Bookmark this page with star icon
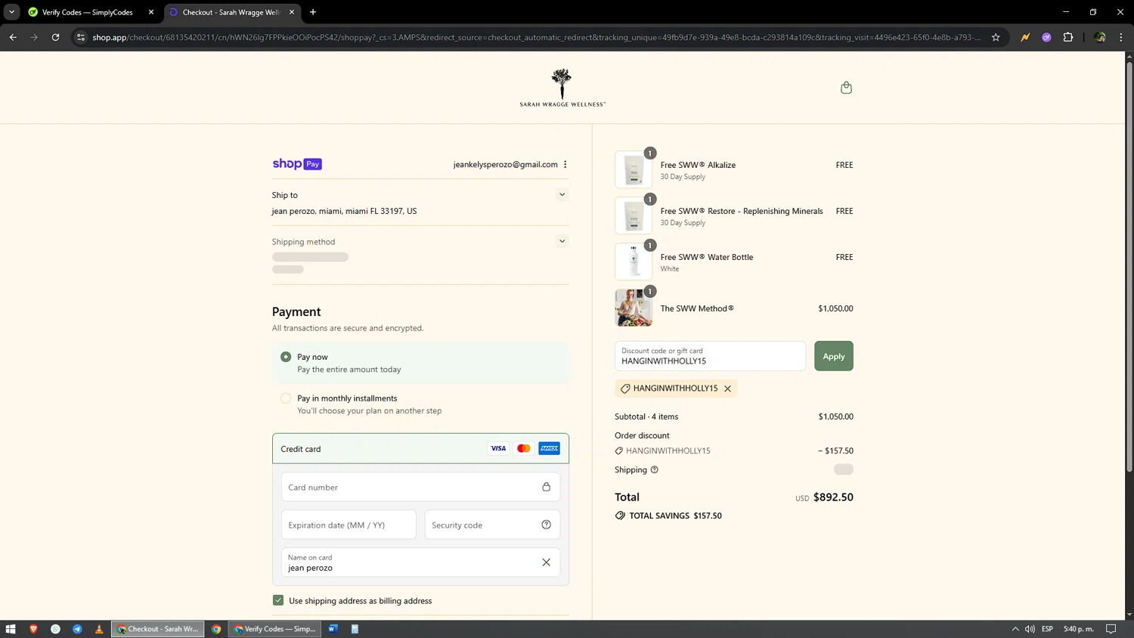 [x=996, y=37]
